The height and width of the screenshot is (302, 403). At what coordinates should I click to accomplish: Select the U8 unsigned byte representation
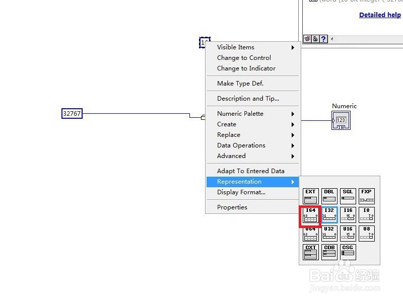point(367,234)
